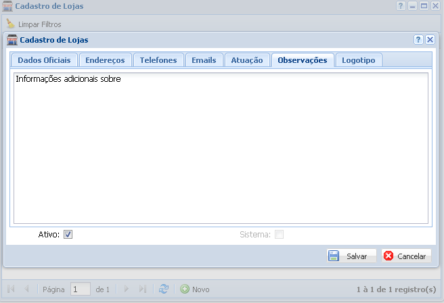The height and width of the screenshot is (303, 444).
Task: Go to the next page arrow
Action: 127,289
